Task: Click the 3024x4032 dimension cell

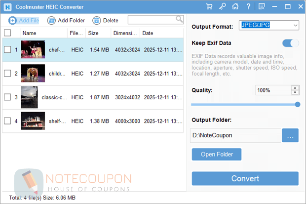Action: coord(127,97)
